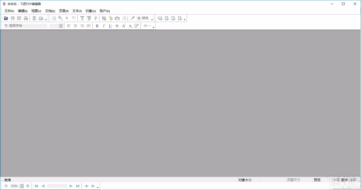Expand the line spacing dropdown
Screen dimensions: 361x190
click(150, 26)
